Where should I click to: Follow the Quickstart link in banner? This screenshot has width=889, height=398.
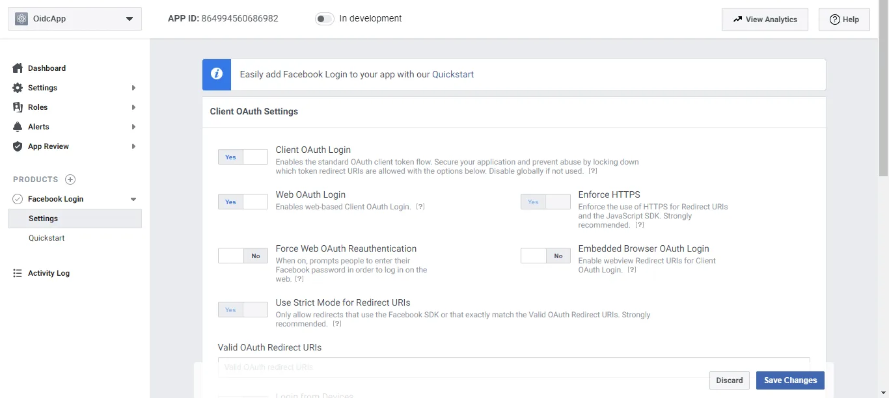(x=453, y=74)
